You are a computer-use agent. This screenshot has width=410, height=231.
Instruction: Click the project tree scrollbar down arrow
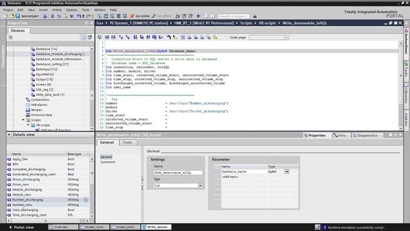coord(92,128)
